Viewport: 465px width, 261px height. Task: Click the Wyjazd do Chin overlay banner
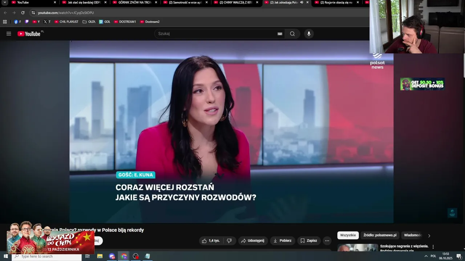click(50, 238)
